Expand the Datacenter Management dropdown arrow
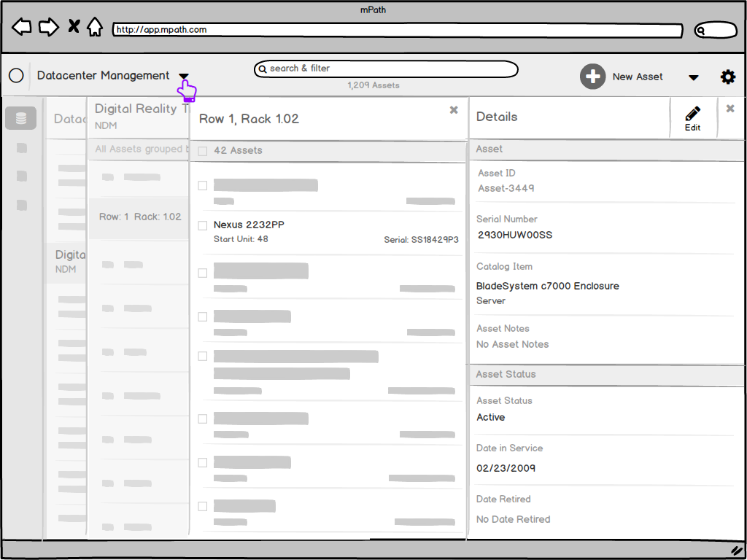The height and width of the screenshot is (560, 747). click(x=184, y=77)
